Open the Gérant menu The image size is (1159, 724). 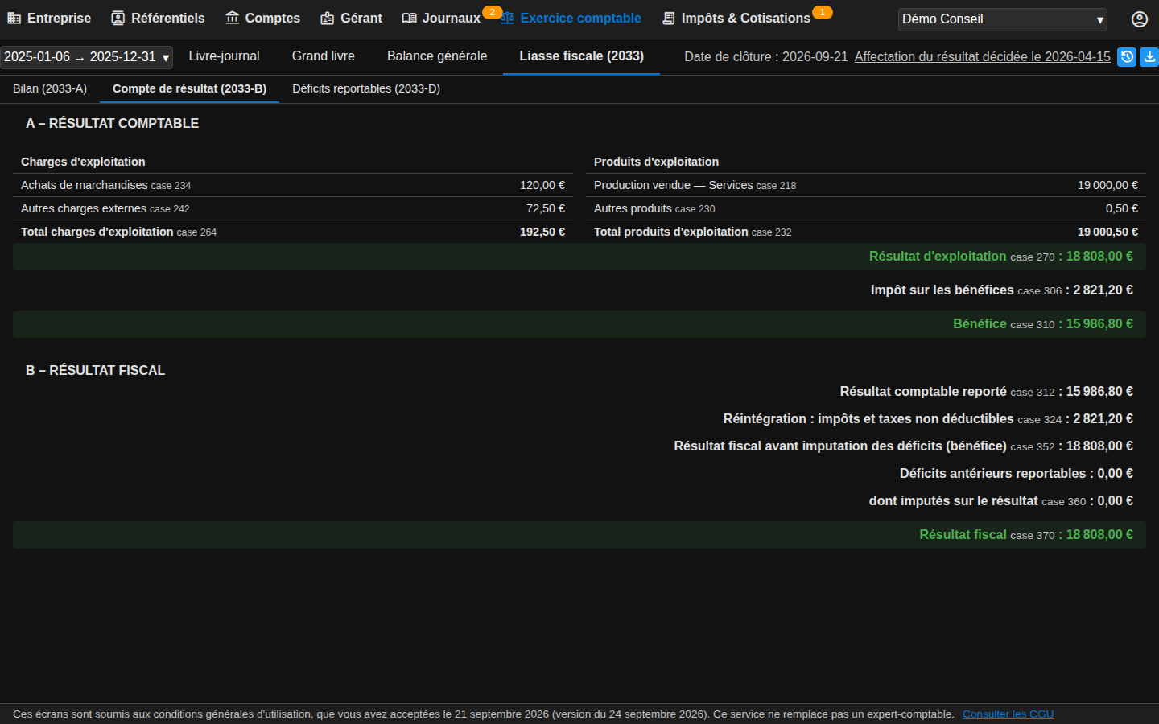coord(351,18)
